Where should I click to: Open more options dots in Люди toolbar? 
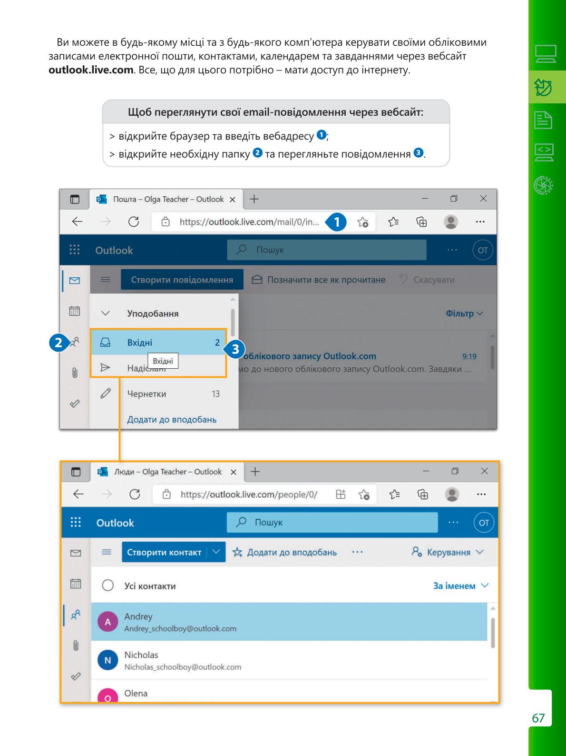point(357,552)
